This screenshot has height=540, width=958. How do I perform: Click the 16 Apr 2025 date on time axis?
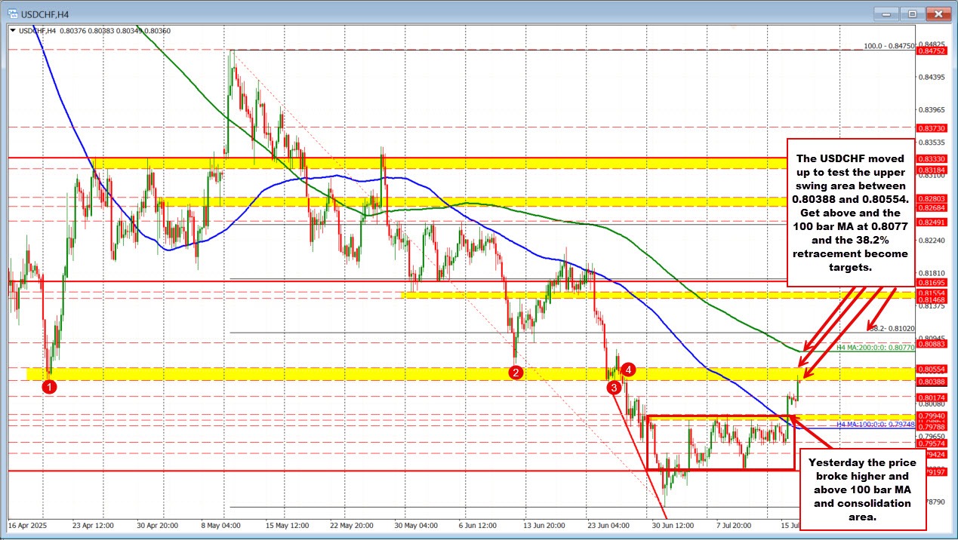pyautogui.click(x=28, y=524)
